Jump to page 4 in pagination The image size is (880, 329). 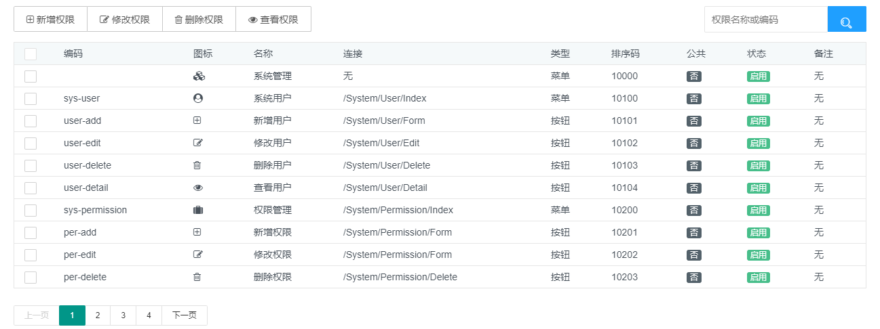coord(149,315)
